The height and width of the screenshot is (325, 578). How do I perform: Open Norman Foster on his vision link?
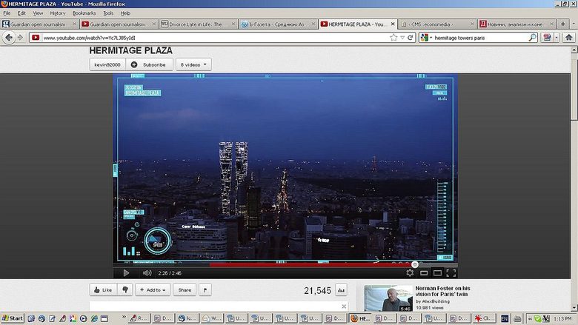click(x=442, y=291)
